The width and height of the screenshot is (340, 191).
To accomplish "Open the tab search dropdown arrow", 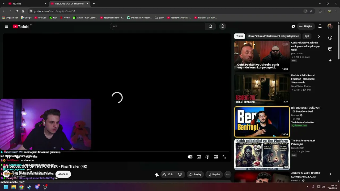I will point(3,4).
